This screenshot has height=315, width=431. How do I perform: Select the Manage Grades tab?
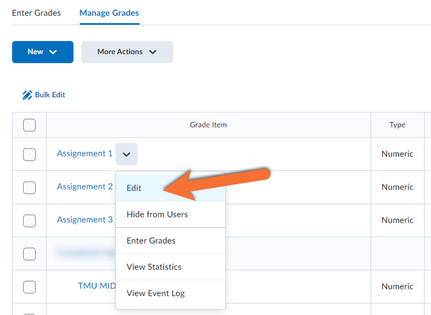pos(109,13)
